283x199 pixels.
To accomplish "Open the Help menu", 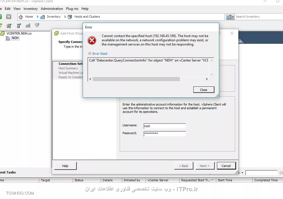I will [85, 9].
